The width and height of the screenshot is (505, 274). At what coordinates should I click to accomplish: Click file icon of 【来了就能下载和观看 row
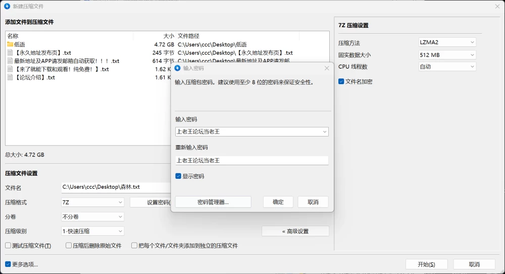tap(10, 69)
